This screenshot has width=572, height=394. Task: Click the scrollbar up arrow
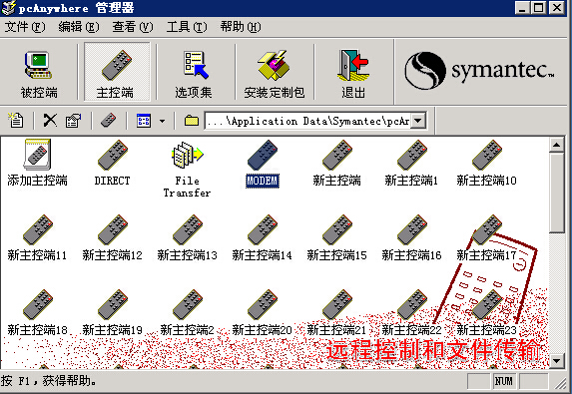point(557,145)
